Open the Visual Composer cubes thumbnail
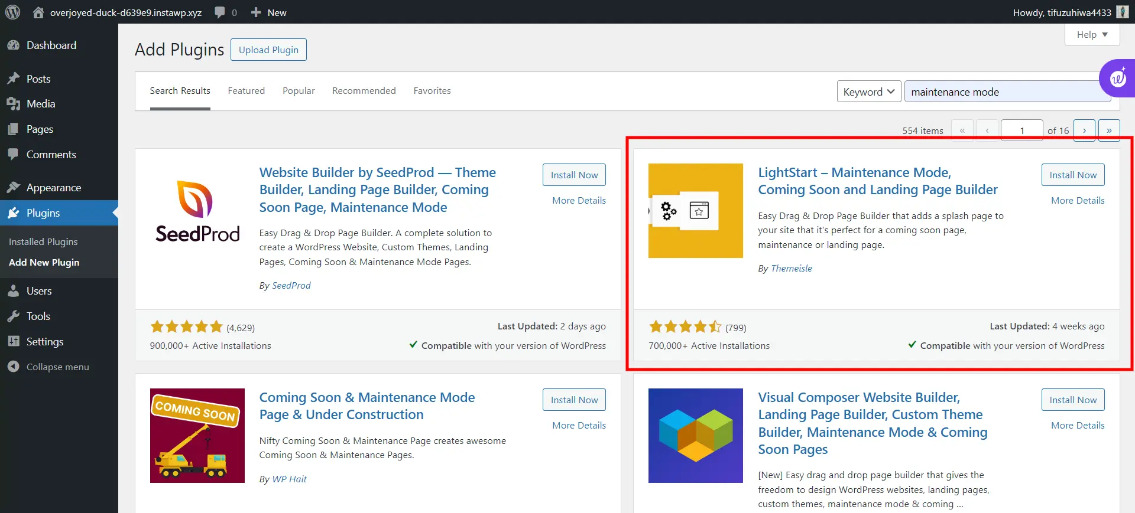The width and height of the screenshot is (1135, 513). click(x=696, y=436)
